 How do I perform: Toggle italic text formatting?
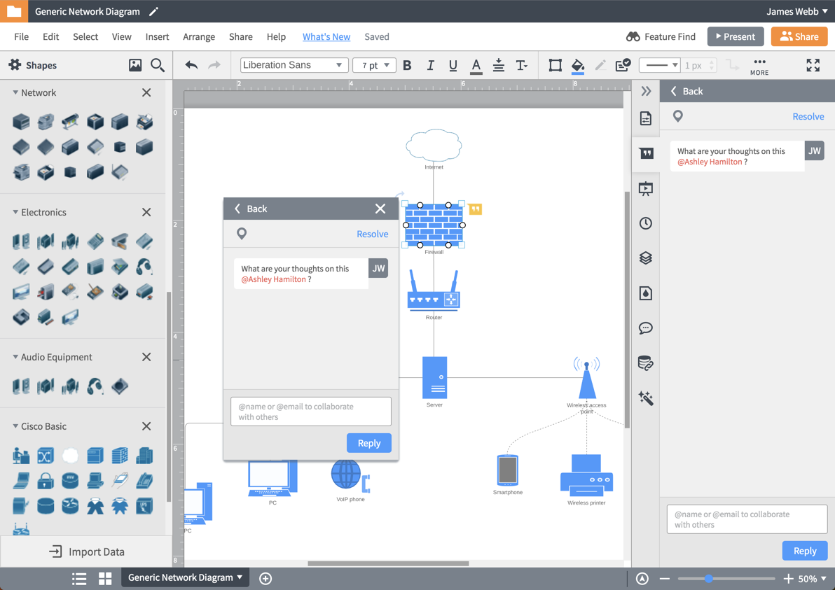(x=430, y=64)
